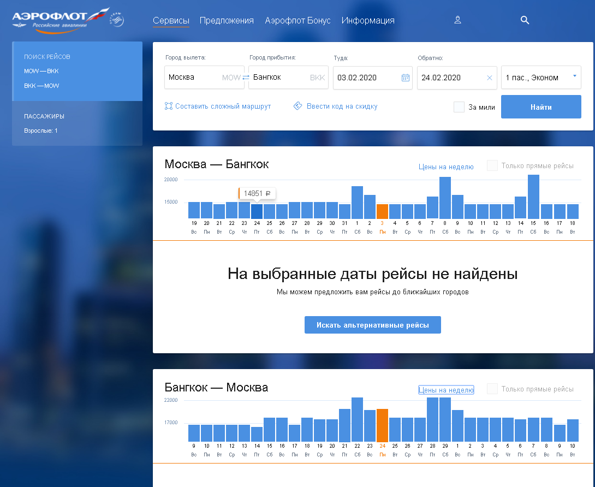Click arrival city field Бангкок
Image resolution: width=595 pixels, height=487 pixels.
pyautogui.click(x=288, y=78)
